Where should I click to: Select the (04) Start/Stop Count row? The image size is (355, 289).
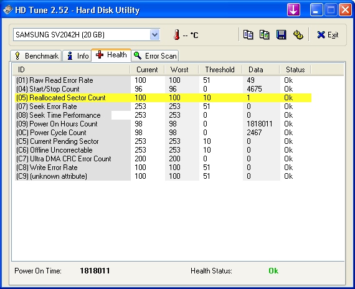point(163,89)
